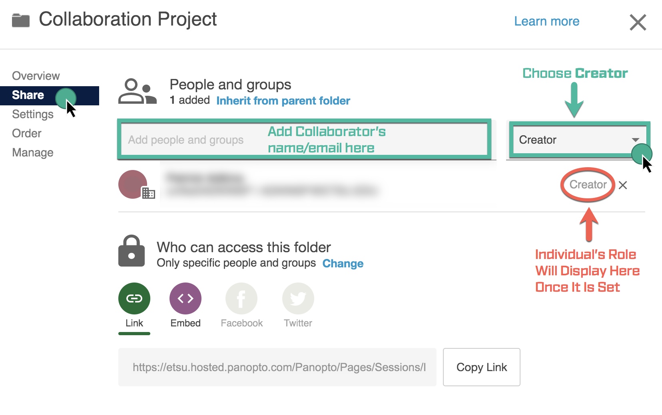Click the People and groups icon
Image resolution: width=662 pixels, height=415 pixels.
coord(137,91)
